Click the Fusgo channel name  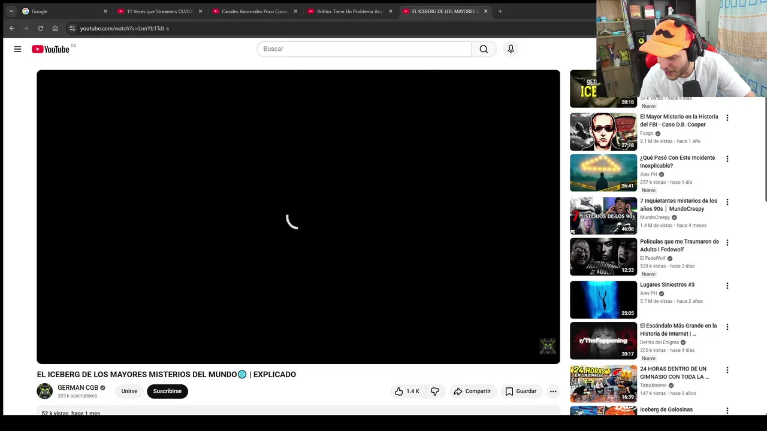(647, 133)
